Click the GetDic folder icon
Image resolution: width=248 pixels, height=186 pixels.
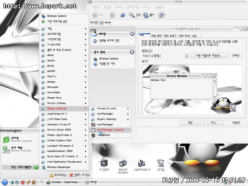pos(43,61)
